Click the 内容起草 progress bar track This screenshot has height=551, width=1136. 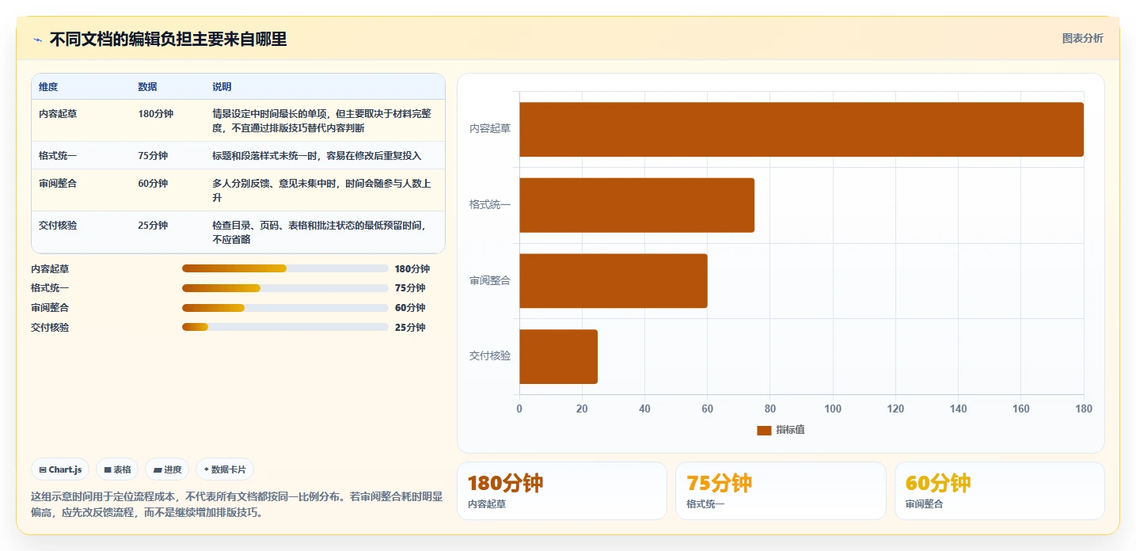[285, 268]
